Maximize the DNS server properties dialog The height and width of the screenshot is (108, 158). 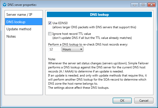point(141,4)
